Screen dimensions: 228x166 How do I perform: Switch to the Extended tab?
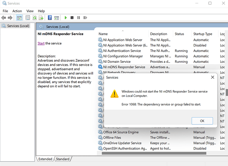click(45, 159)
